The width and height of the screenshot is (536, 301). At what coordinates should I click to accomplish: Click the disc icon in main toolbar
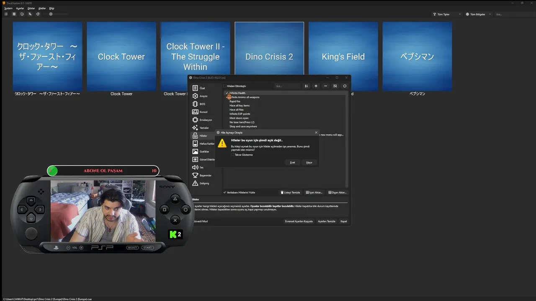pos(22,14)
